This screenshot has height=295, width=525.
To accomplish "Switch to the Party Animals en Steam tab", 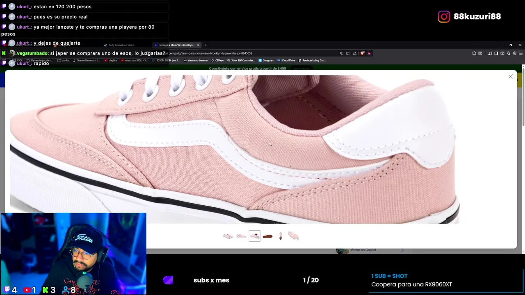I will point(119,45).
